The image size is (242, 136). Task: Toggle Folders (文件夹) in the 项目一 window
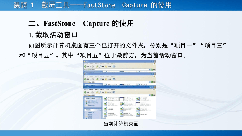(108, 67)
